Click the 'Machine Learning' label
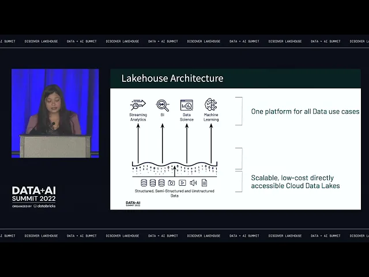 click(211, 117)
